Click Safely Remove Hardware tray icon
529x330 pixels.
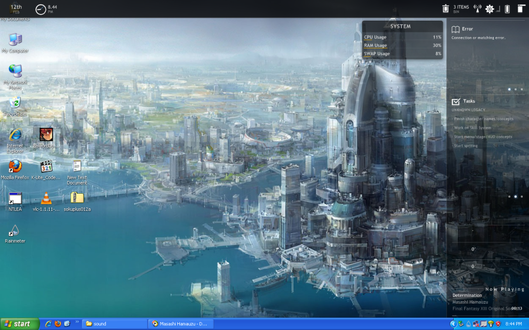461,324
